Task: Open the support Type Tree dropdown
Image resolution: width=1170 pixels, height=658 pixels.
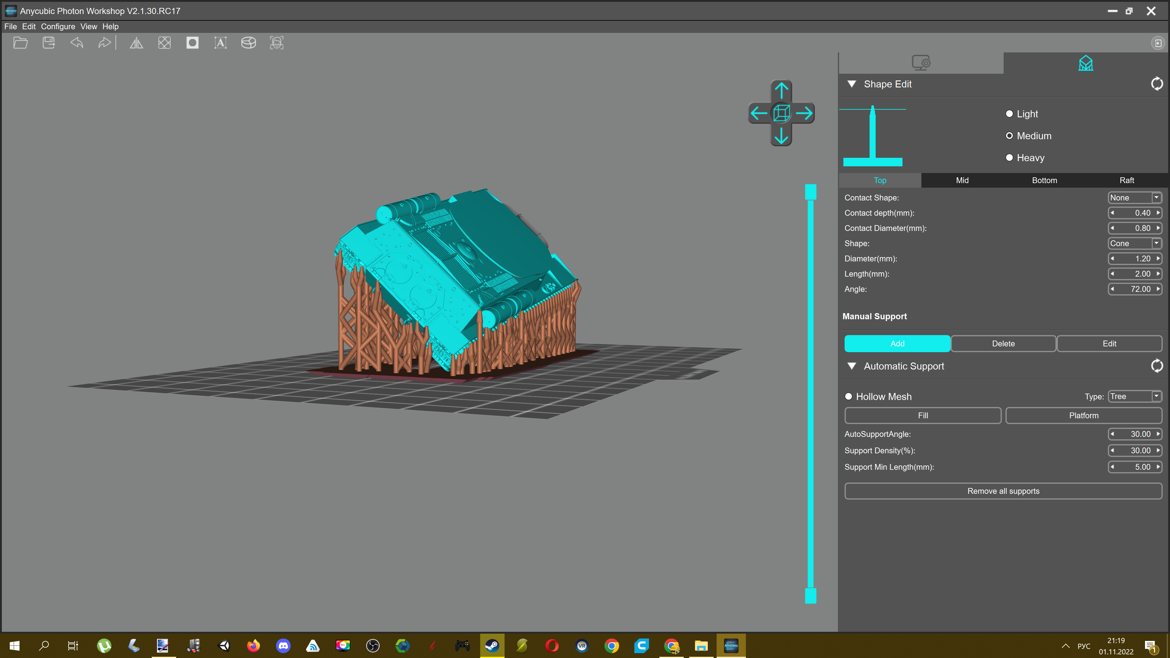Action: (x=1135, y=396)
